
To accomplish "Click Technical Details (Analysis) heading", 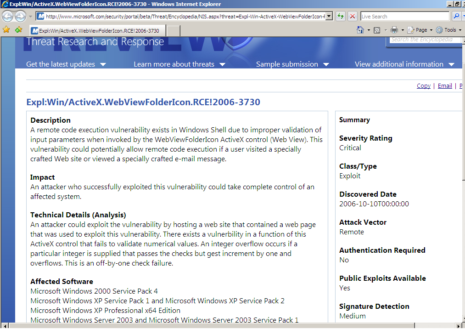I will point(78,215).
